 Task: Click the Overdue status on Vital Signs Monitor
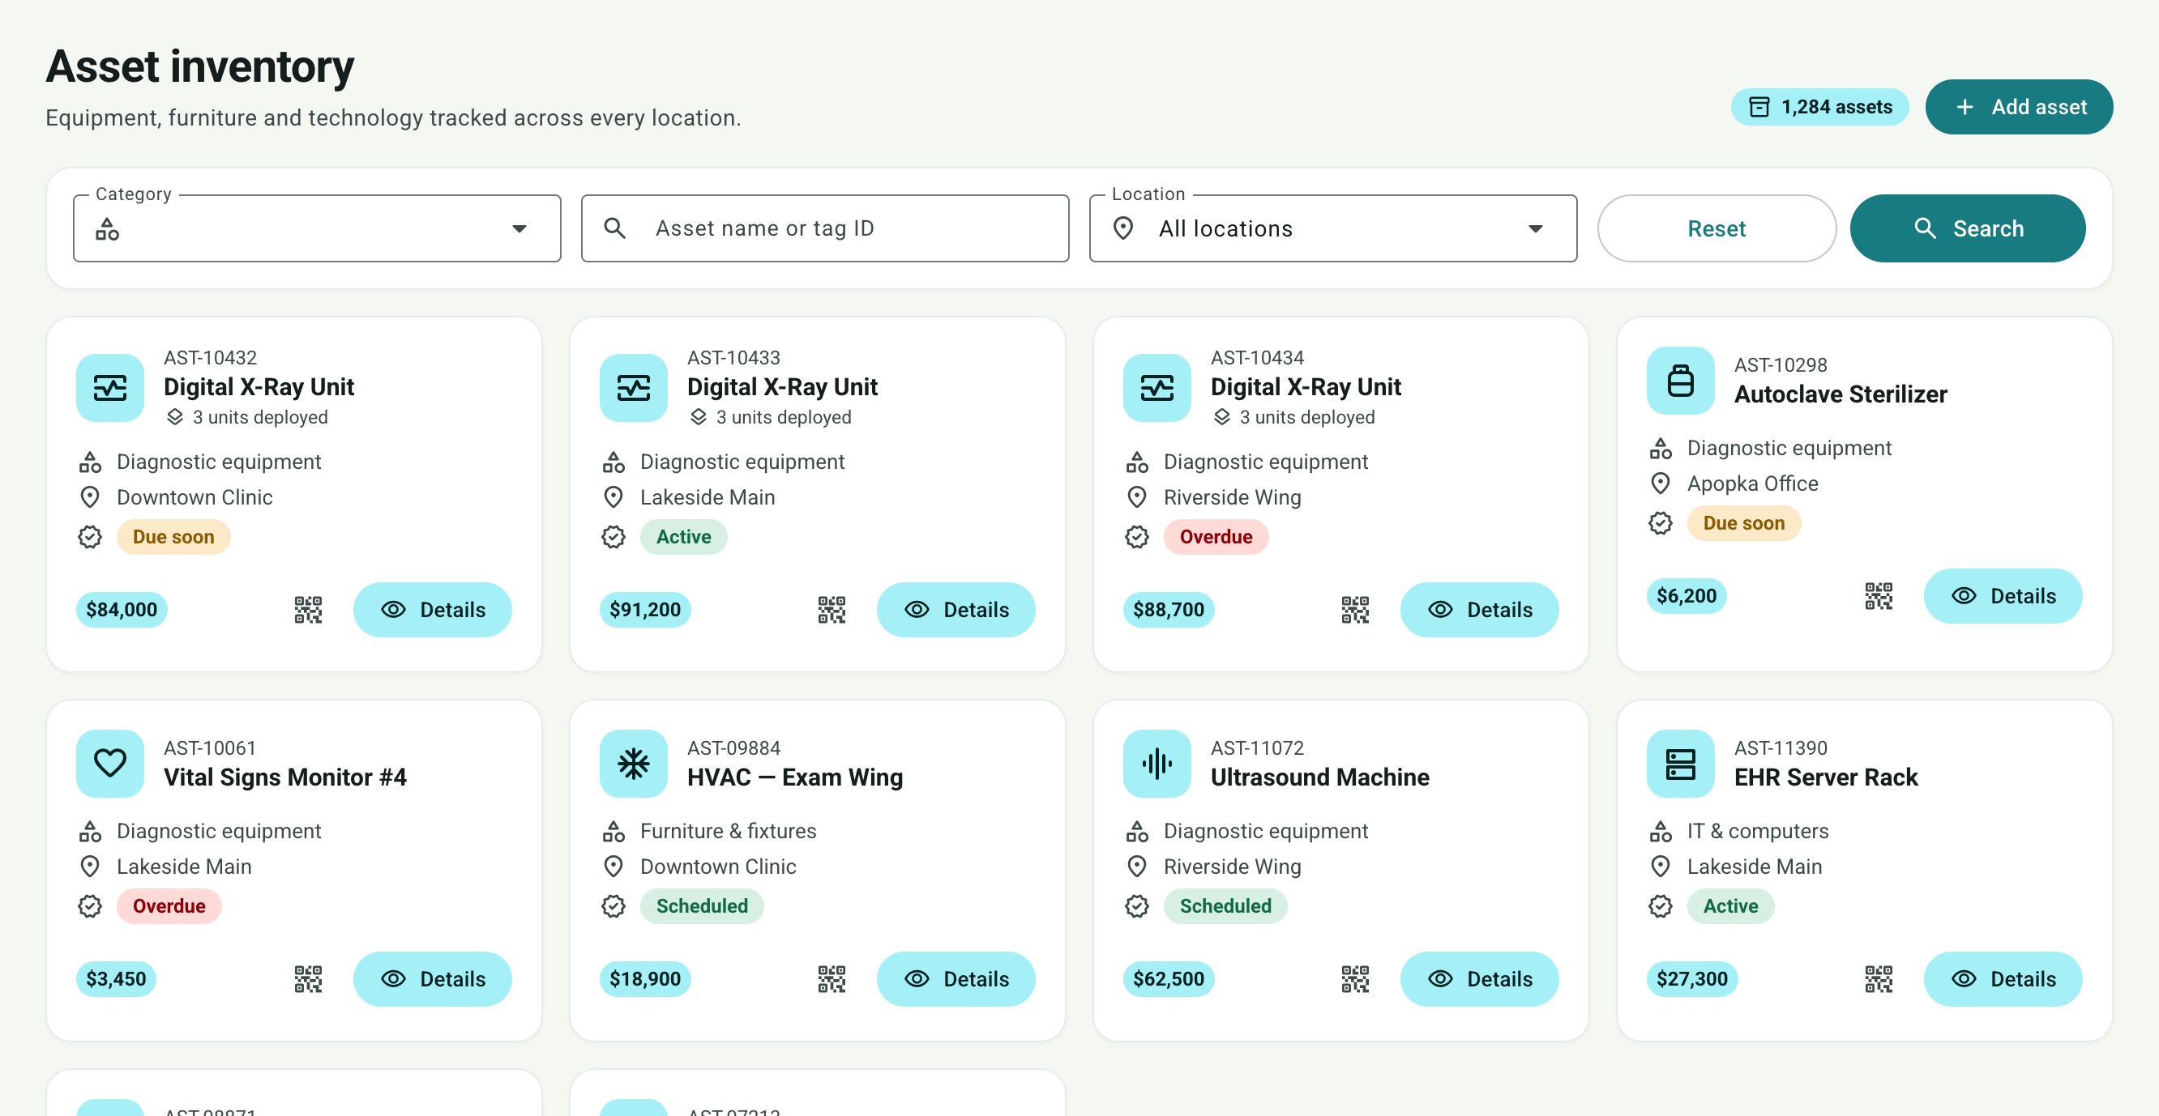169,906
